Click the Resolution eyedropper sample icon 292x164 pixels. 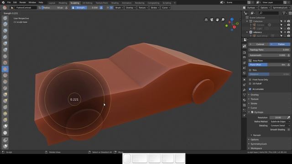(288, 118)
